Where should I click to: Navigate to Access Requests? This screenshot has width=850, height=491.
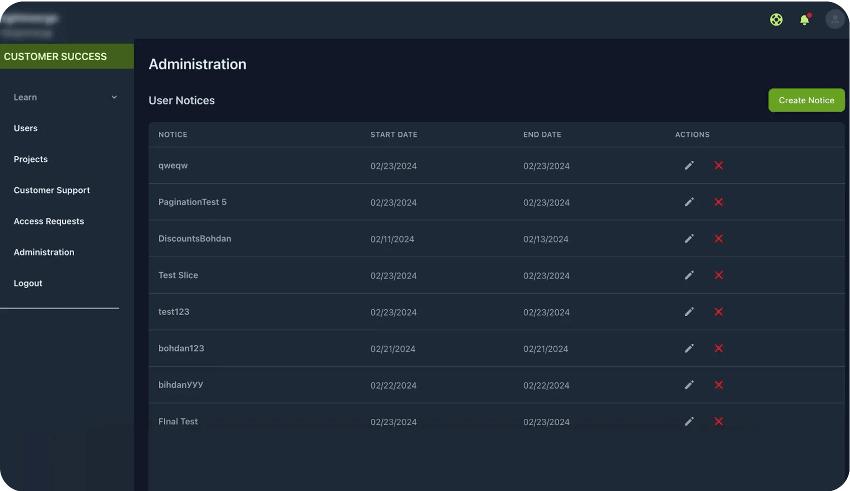49,221
